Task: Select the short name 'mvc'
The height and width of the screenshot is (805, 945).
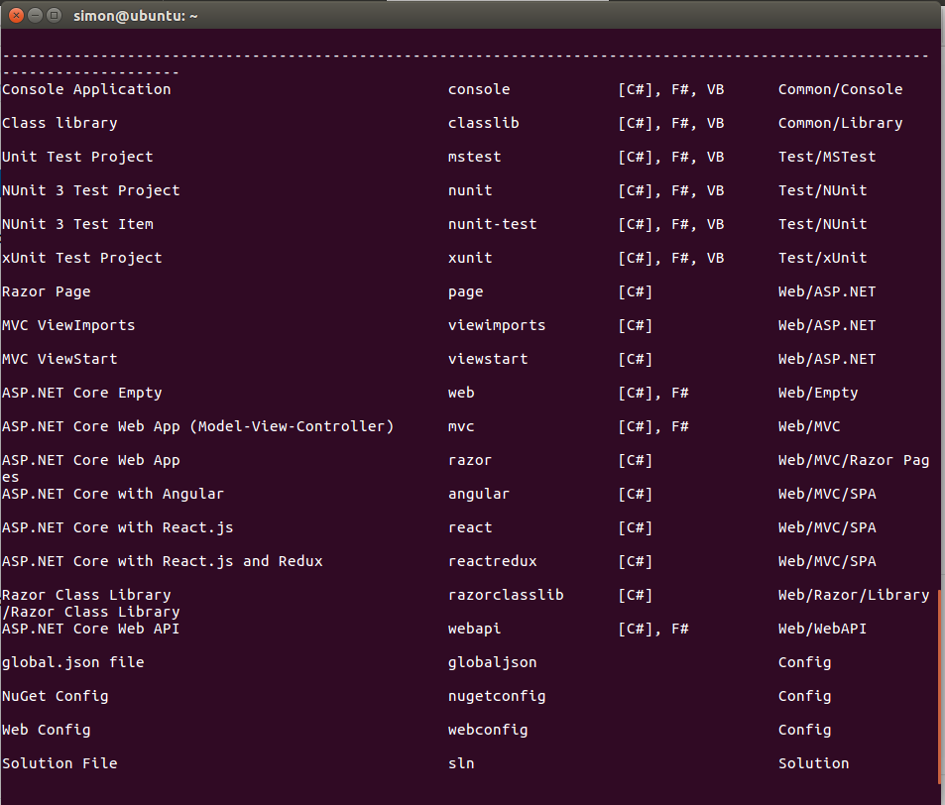Action: [x=461, y=427]
